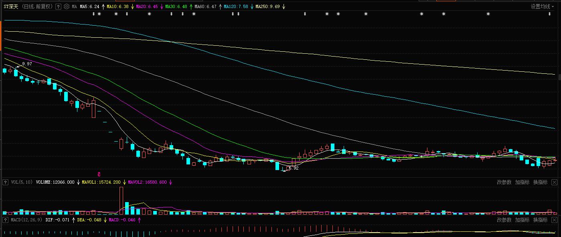
Task: Click the help icon beside ST深天 title
Action: point(58,7)
